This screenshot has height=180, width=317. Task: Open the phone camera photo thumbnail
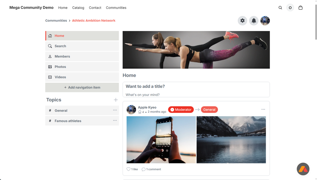(x=161, y=140)
